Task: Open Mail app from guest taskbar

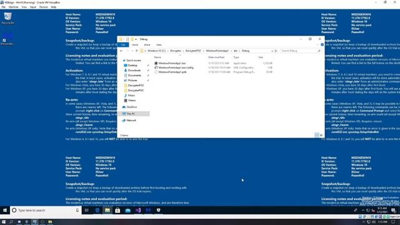Action: 127,210
